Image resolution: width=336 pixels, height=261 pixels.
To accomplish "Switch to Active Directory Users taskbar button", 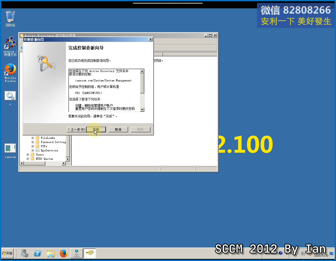I will [89, 253].
